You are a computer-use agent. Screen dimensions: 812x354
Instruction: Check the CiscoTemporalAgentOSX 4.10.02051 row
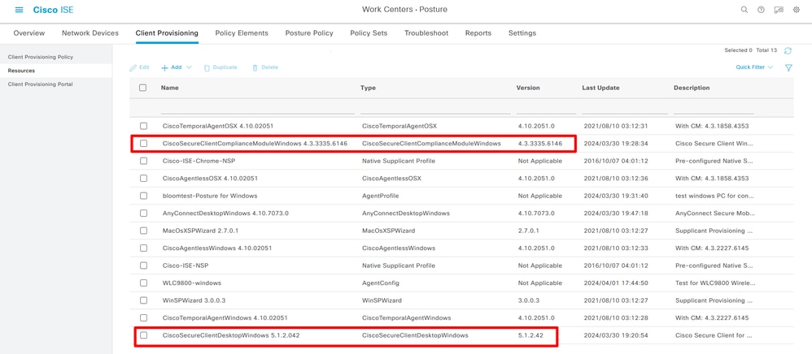pos(143,126)
